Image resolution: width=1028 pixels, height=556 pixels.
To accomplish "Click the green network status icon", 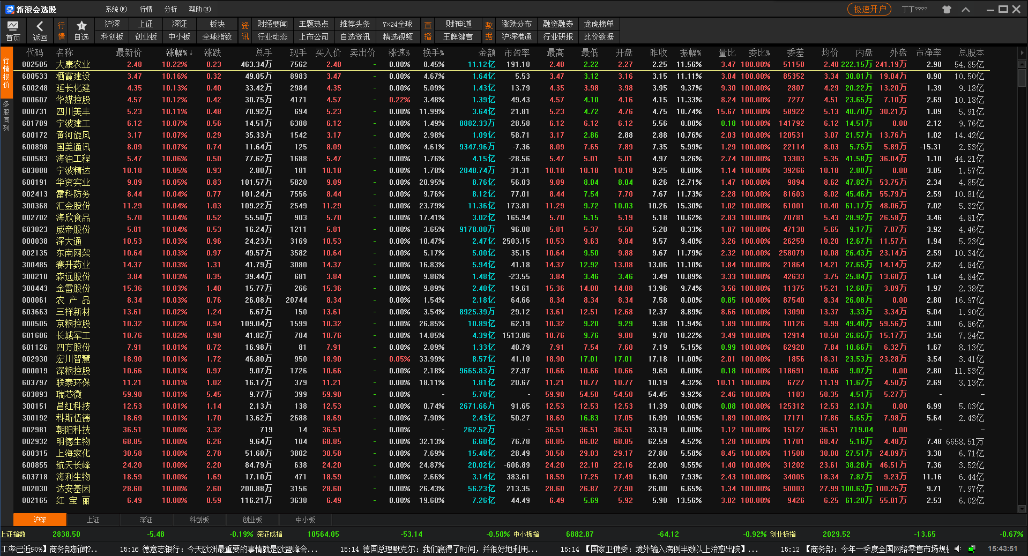I will click(972, 549).
